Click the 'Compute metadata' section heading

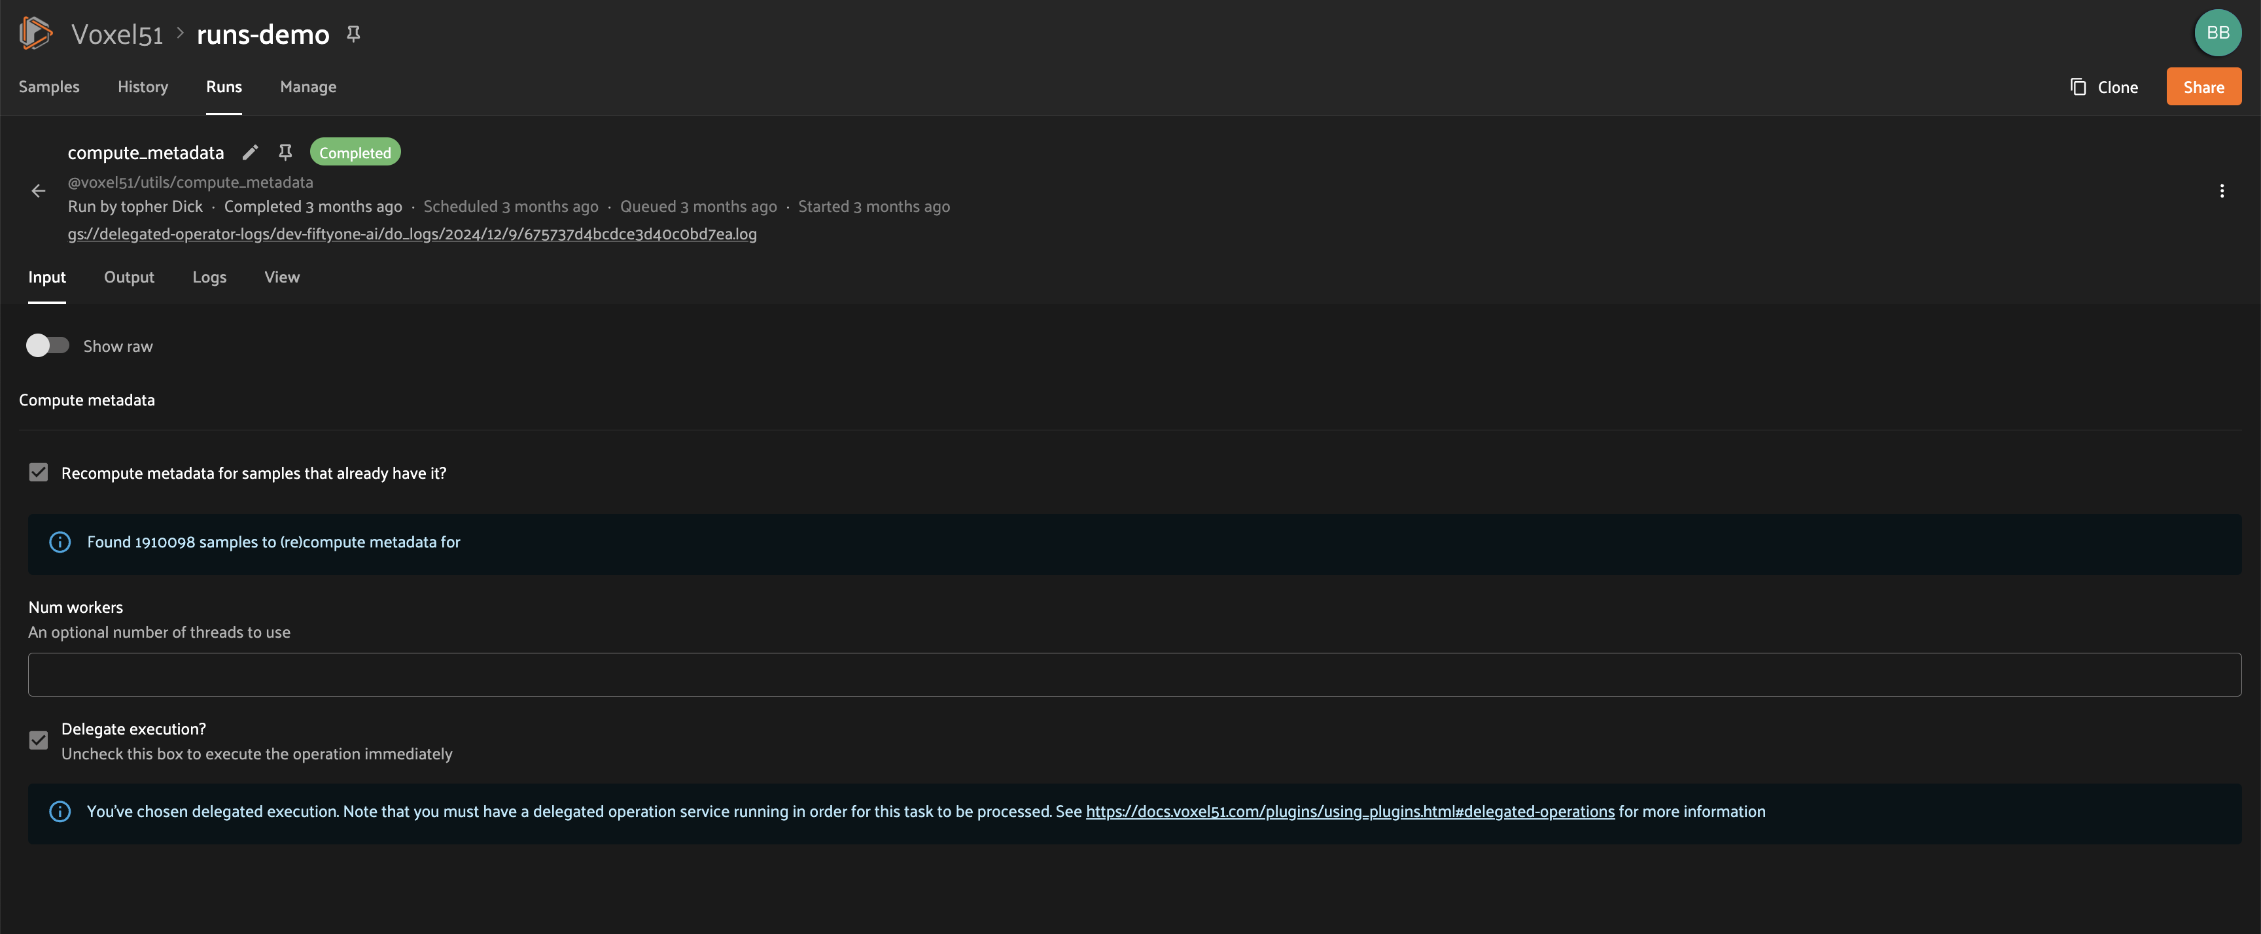point(87,400)
